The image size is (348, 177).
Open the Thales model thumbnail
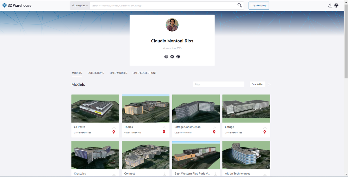[146, 108]
